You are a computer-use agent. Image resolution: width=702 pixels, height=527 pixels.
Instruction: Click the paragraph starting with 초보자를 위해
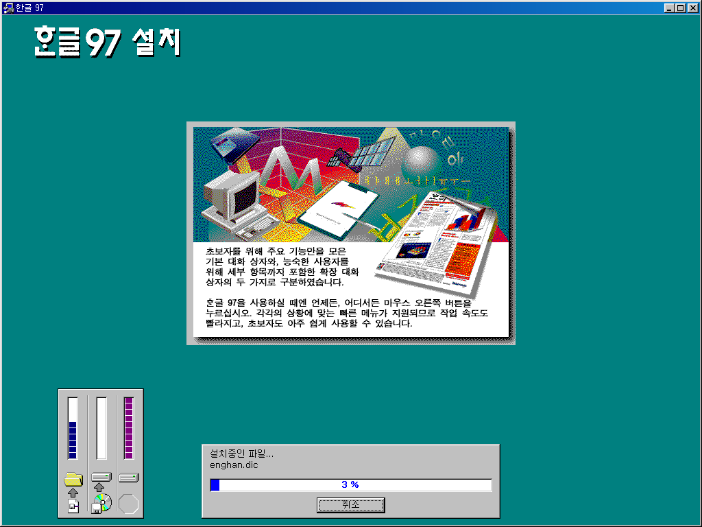point(282,267)
